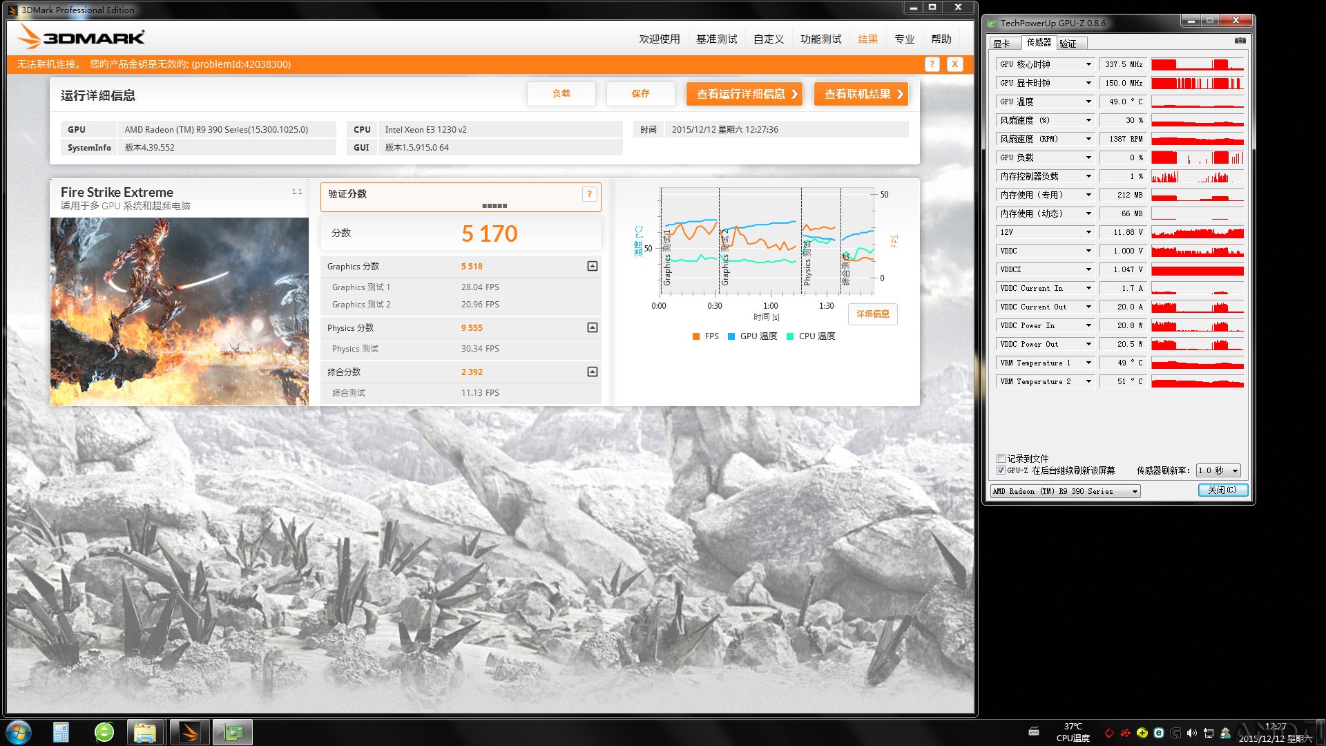Open the calculator icon in the taskbar
This screenshot has width=1326, height=746.
[x=61, y=732]
